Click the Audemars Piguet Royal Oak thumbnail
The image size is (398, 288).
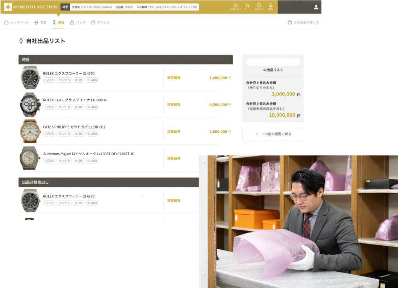(x=30, y=158)
